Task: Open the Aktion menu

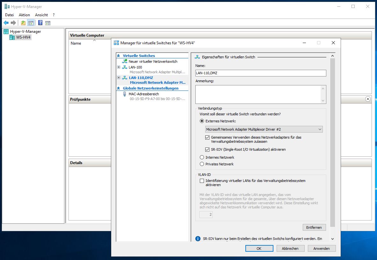Action: click(24, 15)
